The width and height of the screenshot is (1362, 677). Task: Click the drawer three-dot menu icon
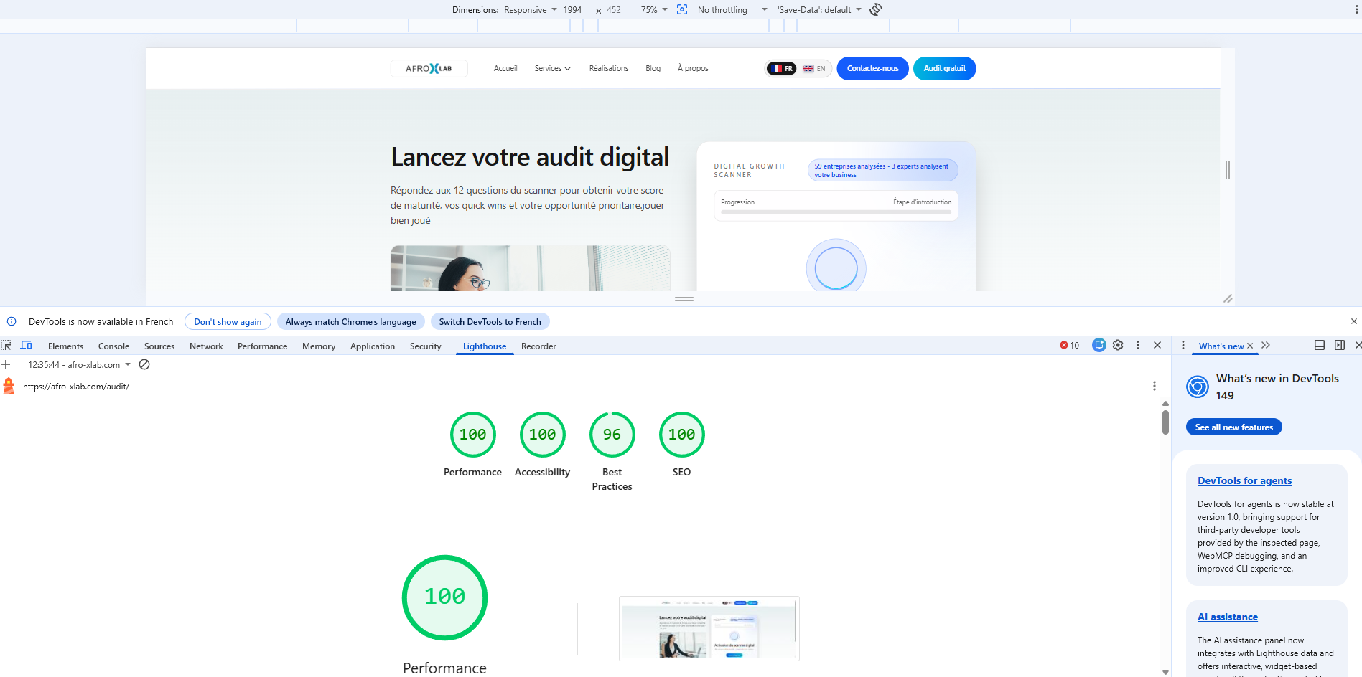(x=1183, y=345)
